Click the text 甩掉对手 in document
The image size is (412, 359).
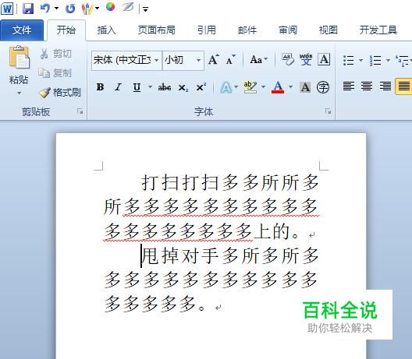(x=179, y=255)
